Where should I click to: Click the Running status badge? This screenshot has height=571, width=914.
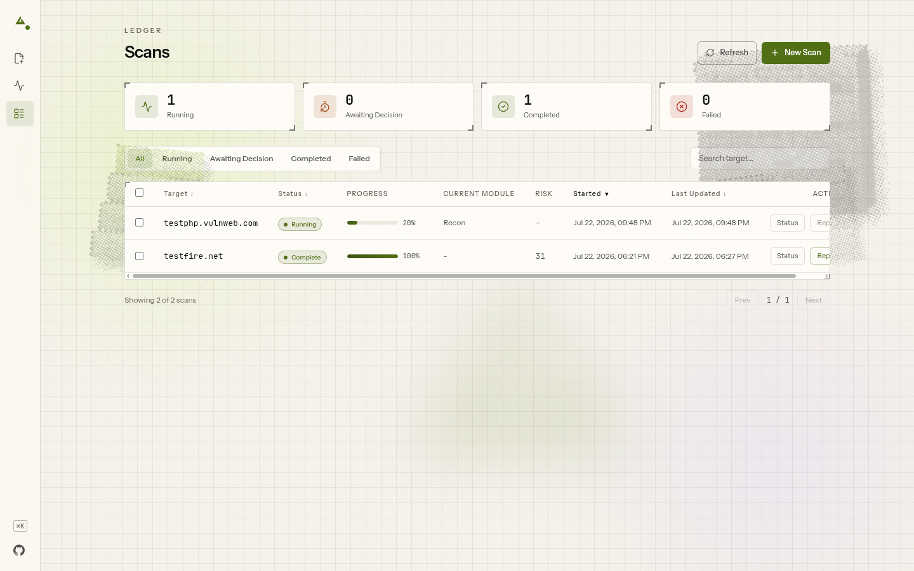tap(300, 224)
